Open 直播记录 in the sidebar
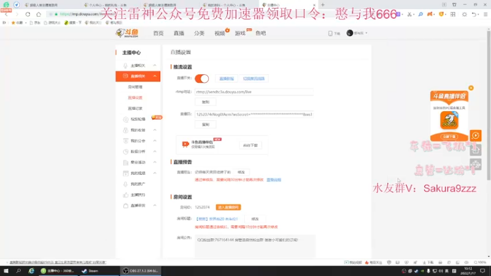 (135, 109)
